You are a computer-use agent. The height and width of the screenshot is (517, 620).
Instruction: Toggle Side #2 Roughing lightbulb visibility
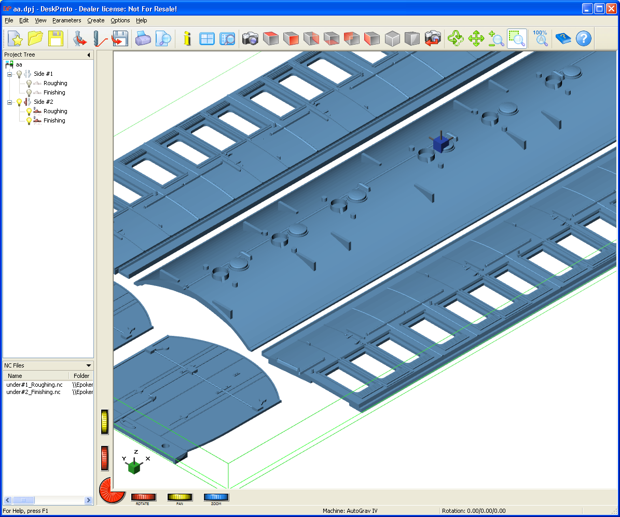(29, 112)
